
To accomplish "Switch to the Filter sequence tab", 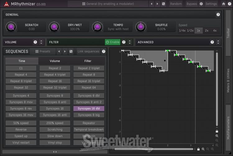I will (x=88, y=61).
